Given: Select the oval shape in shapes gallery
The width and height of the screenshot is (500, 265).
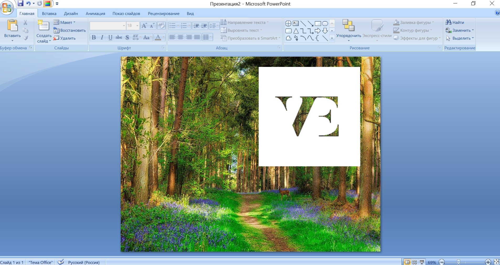Looking at the screenshot, I should 325,23.
